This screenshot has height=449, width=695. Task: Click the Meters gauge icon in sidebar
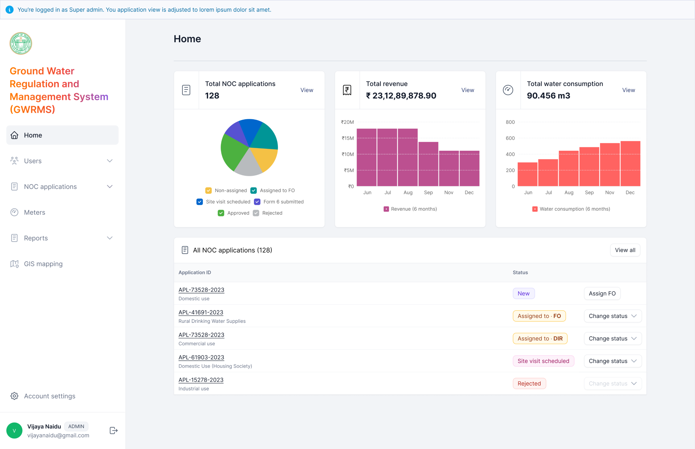click(14, 212)
